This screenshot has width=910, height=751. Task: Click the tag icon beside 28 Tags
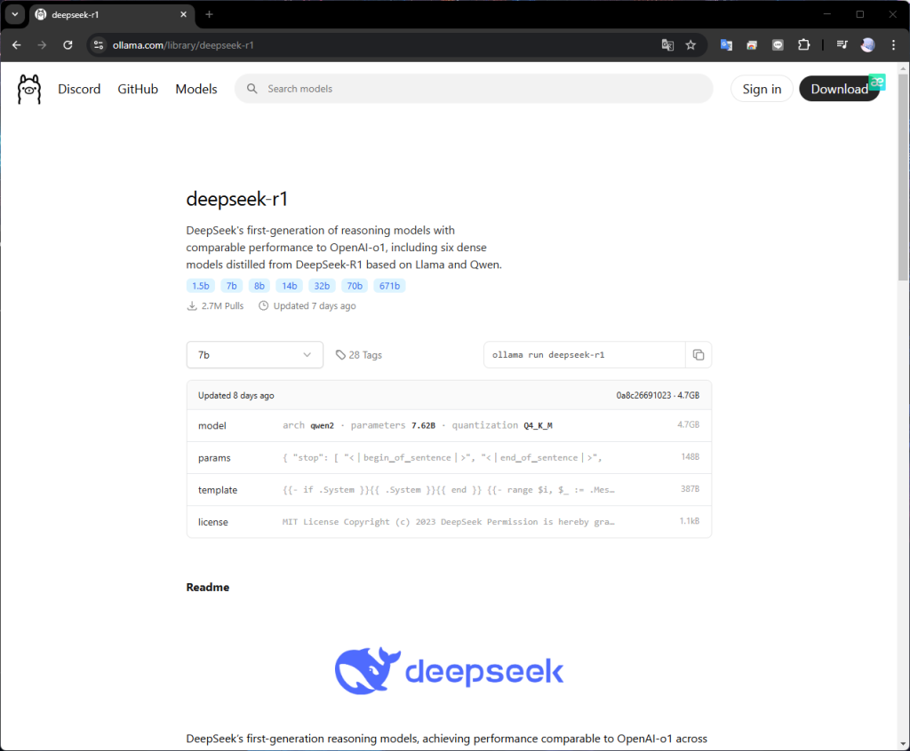[x=340, y=354]
